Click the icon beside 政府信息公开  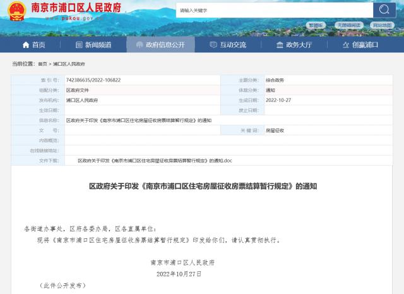tap(139, 45)
